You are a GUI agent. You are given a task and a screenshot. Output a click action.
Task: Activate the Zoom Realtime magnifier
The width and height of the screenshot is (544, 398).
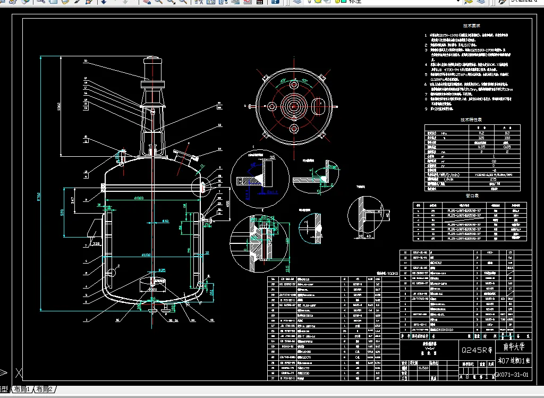(158, 2)
